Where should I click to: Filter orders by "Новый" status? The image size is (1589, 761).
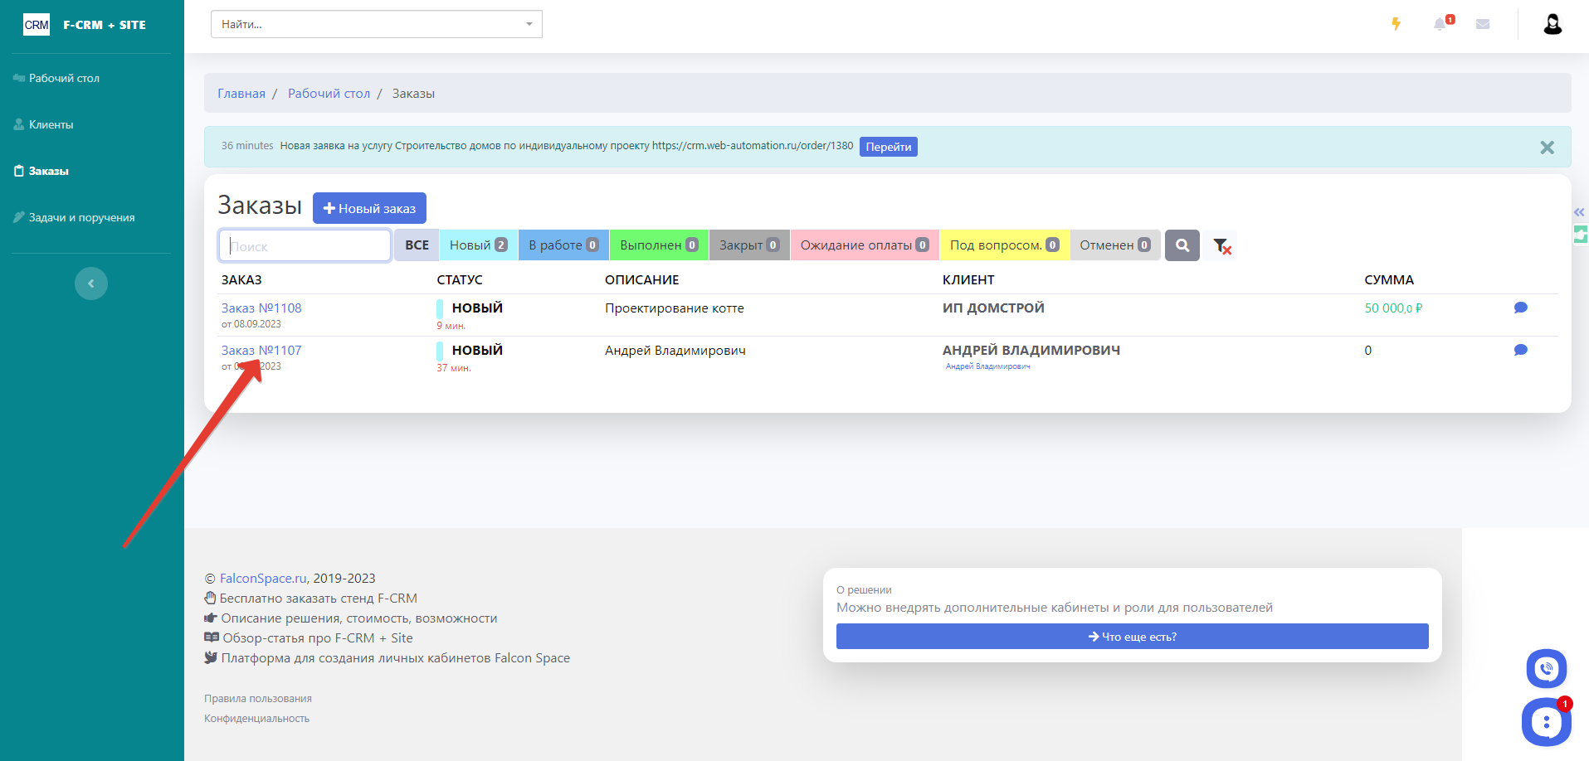478,245
